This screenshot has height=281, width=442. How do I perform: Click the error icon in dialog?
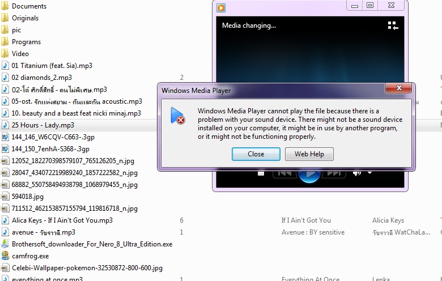[x=177, y=116]
